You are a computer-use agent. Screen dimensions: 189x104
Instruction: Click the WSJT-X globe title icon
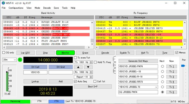pyautogui.click(x=3, y=3)
